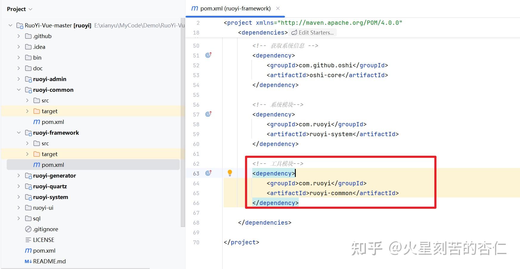Collapse the ruoyi-common module
Viewport: 520px width, 269px height.
point(19,90)
